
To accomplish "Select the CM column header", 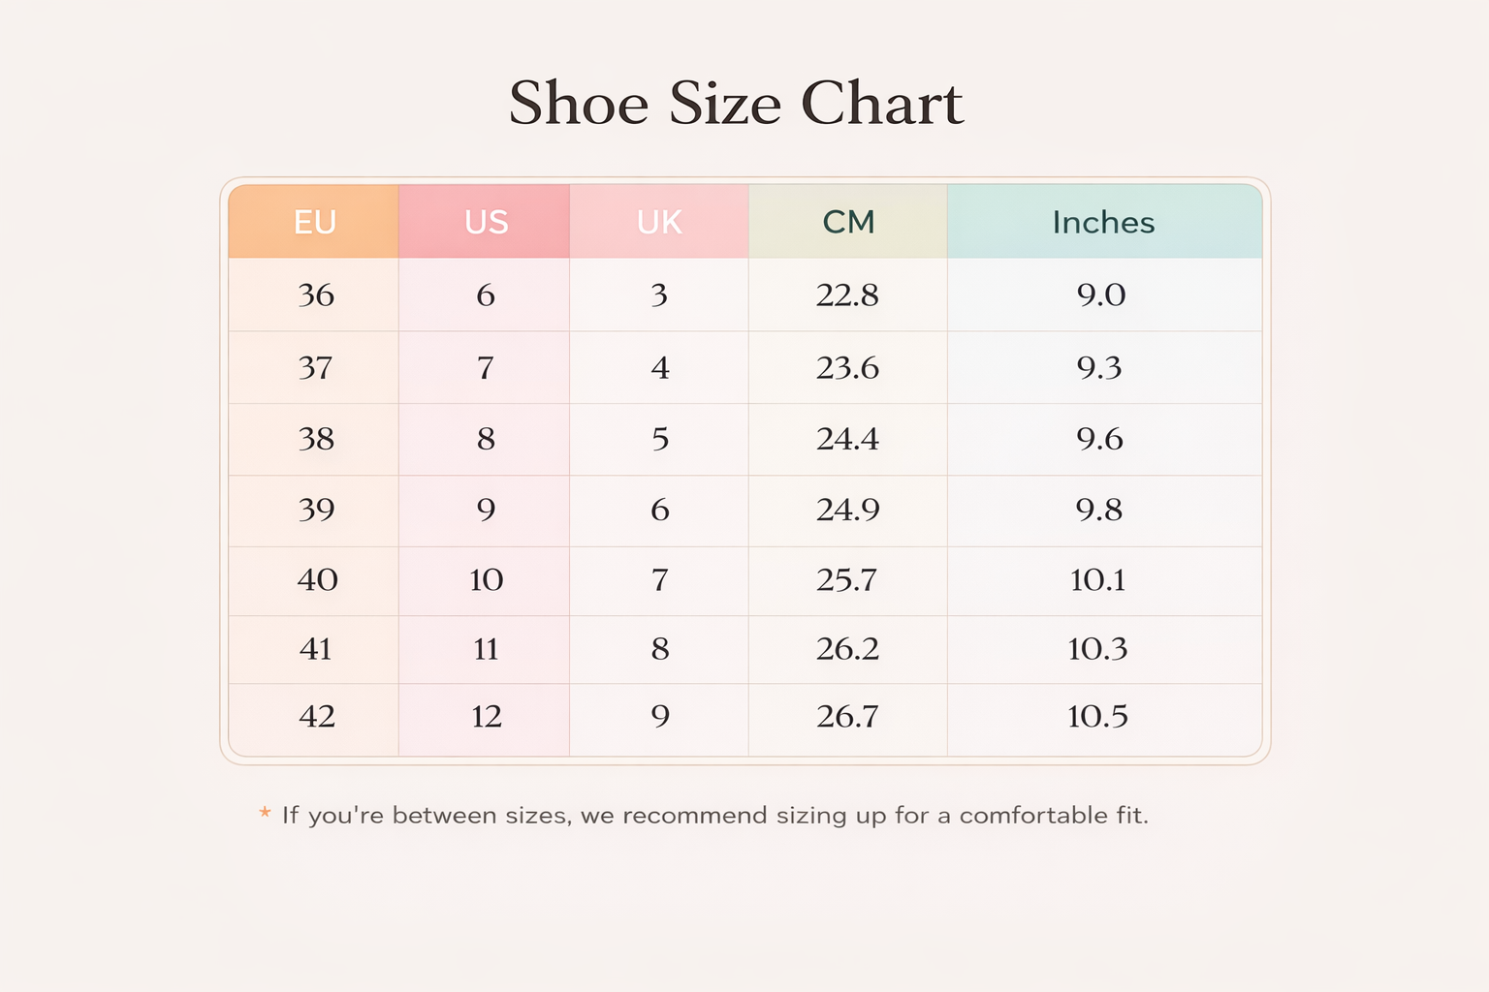I will click(848, 222).
